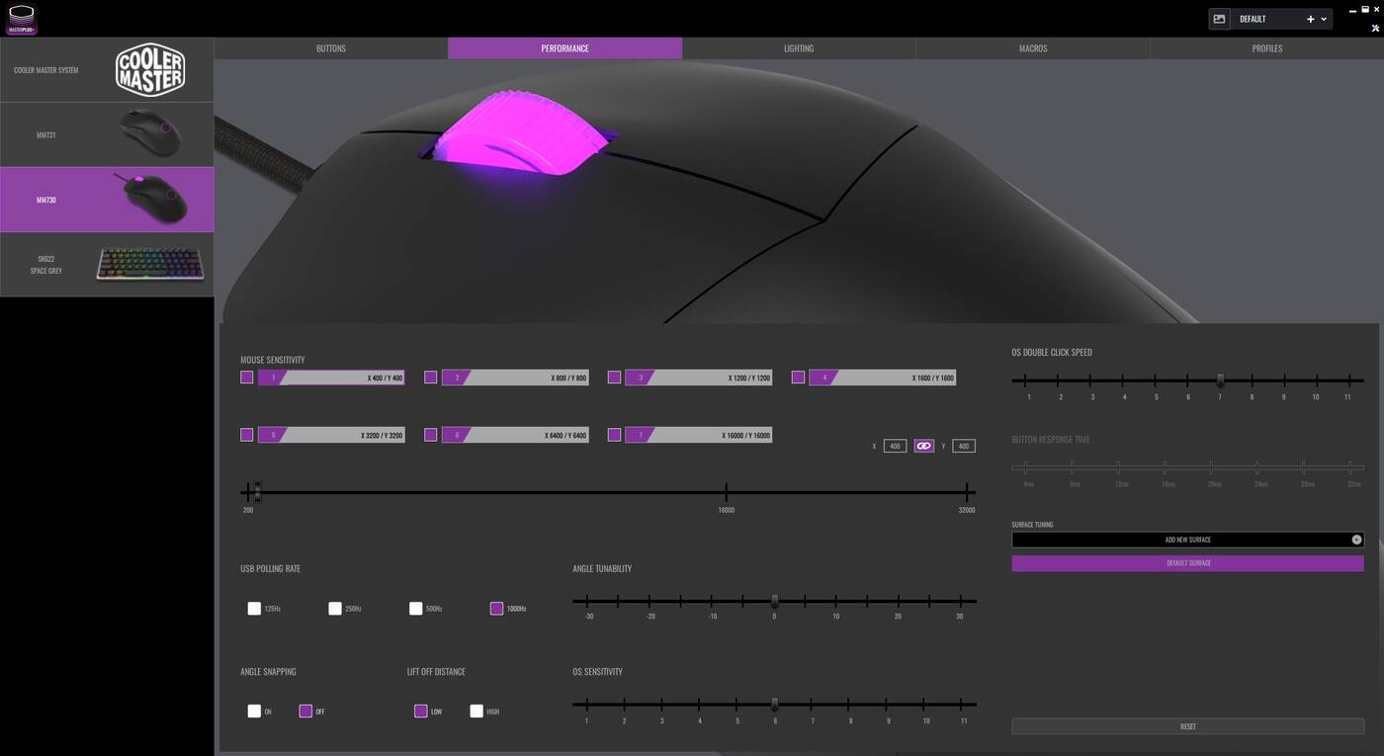Toggle the X/Y sensitivity link icon

tap(923, 447)
